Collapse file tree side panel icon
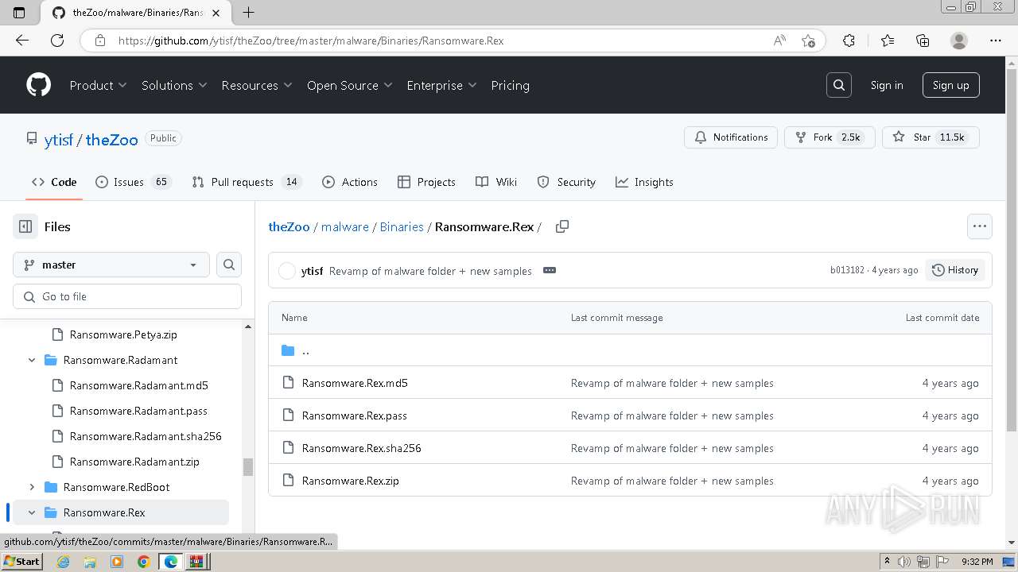The width and height of the screenshot is (1018, 572). pos(25,226)
